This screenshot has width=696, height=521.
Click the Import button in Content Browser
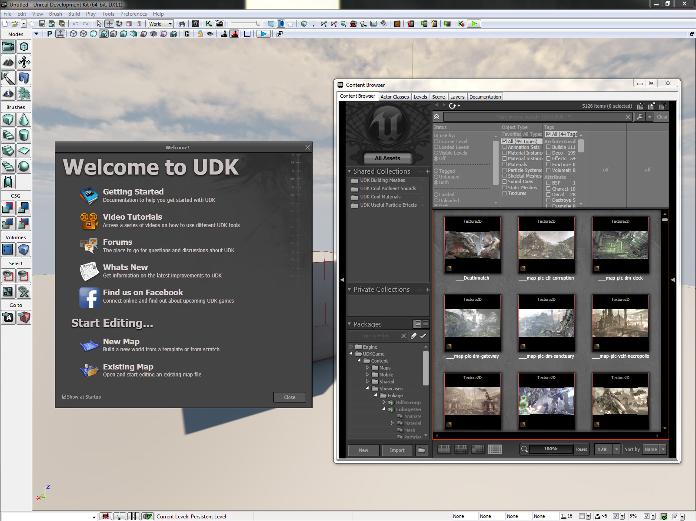click(397, 450)
